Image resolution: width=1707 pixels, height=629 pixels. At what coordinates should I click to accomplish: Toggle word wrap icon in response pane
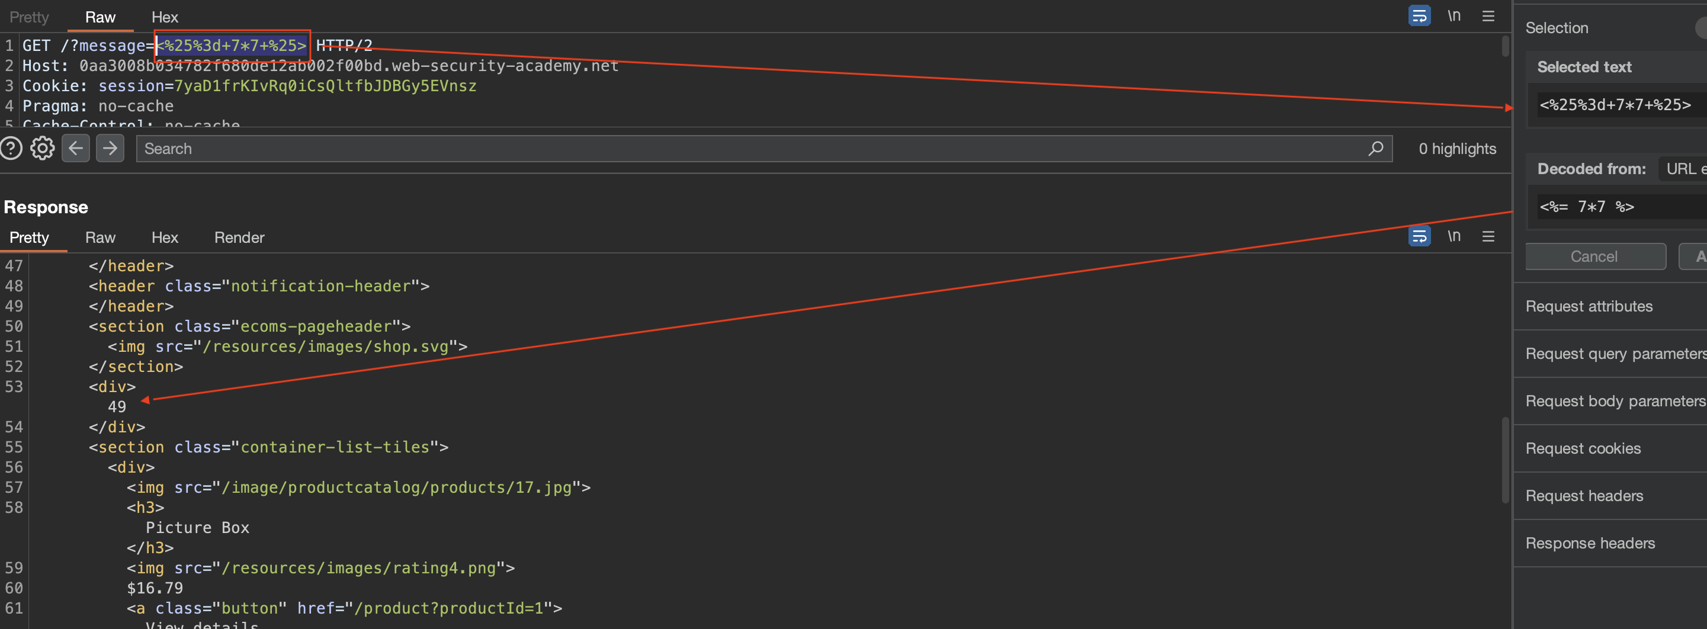(x=1419, y=237)
